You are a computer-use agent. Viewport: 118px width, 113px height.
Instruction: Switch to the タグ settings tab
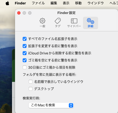(x=58, y=23)
